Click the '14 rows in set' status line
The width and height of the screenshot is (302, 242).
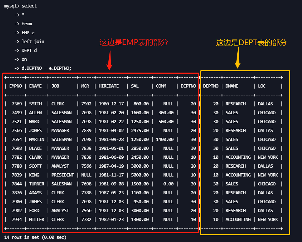coord(35,237)
